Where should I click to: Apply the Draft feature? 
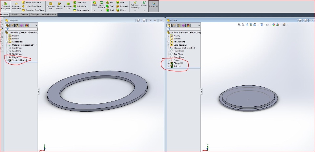point(110,6)
